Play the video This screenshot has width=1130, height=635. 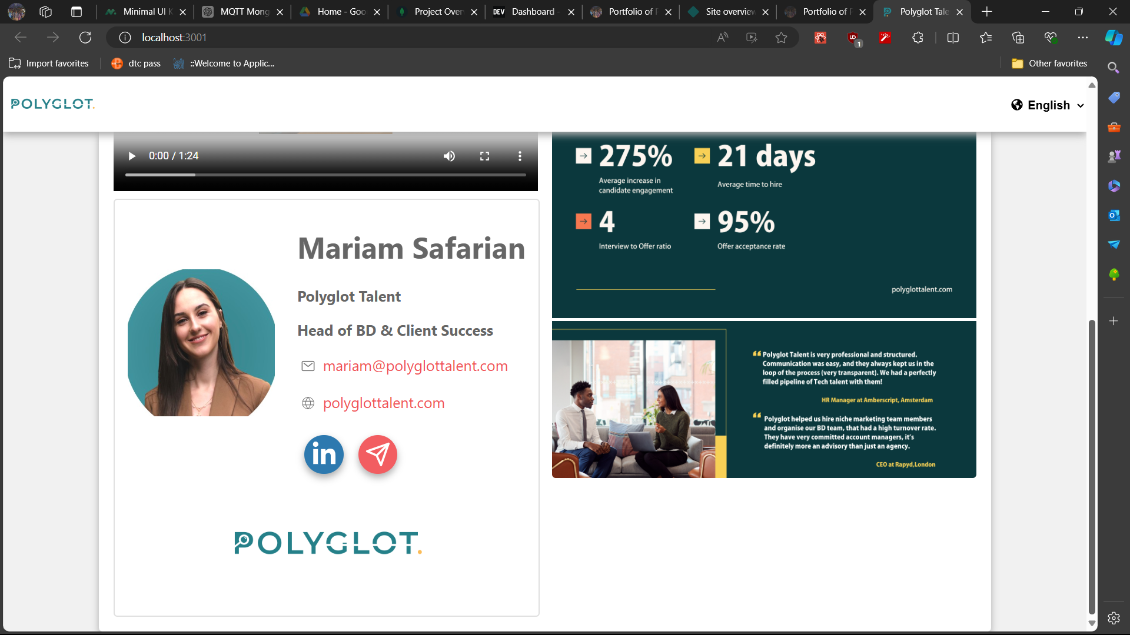coord(132,156)
